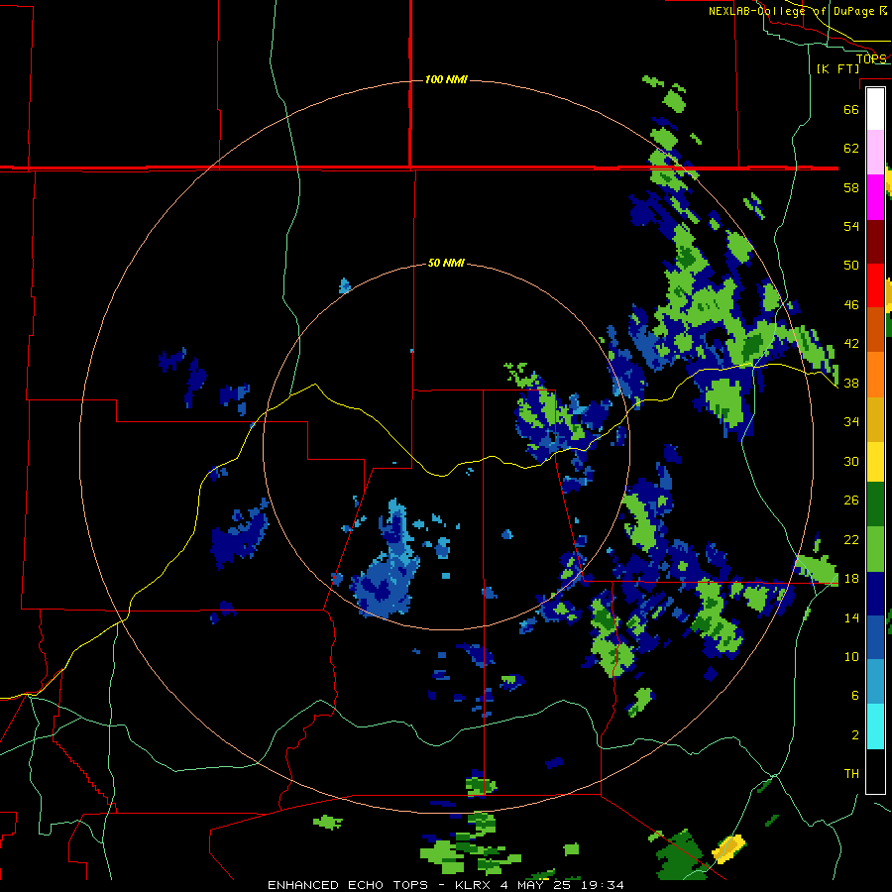
Task: Click the bright orange swatch on the color bar
Action: [x=875, y=375]
